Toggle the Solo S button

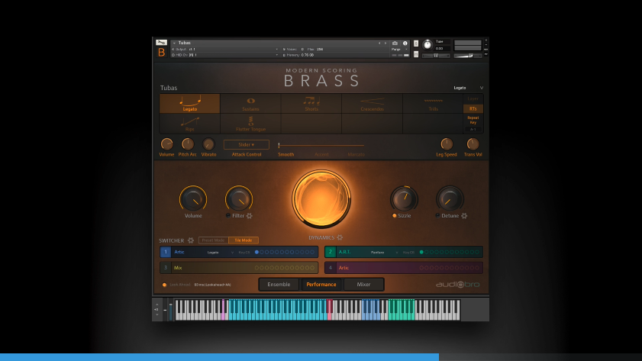pos(416,44)
